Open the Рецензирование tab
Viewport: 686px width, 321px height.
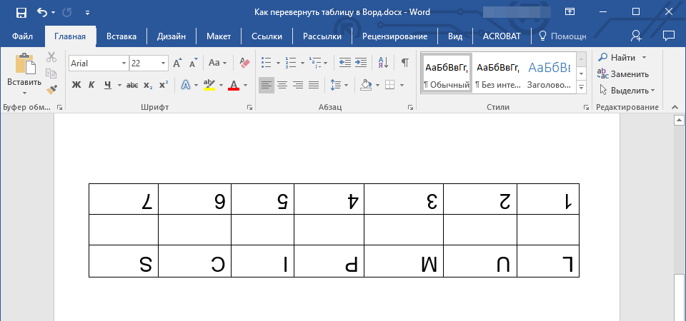click(394, 36)
